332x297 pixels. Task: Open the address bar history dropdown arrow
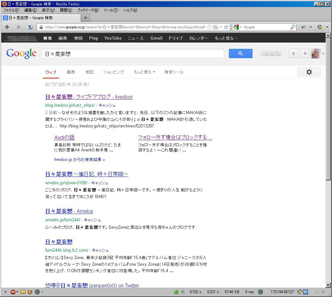(221, 27)
